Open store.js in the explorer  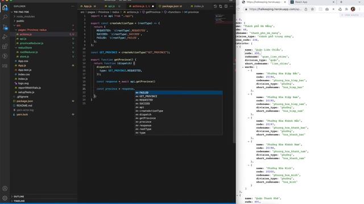click(x=24, y=57)
